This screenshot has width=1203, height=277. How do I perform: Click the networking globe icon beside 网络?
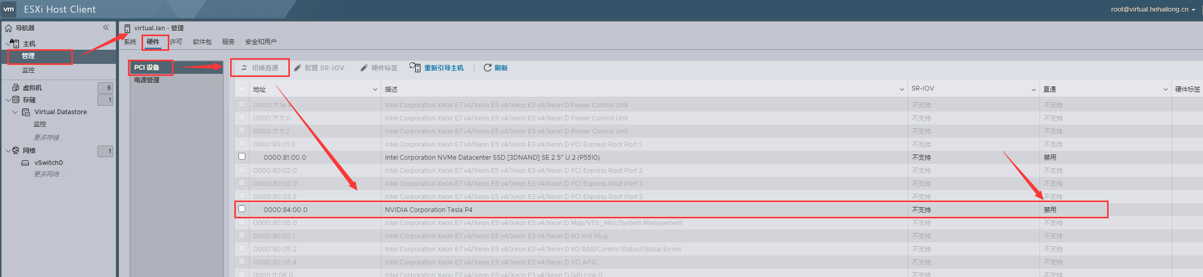point(16,150)
